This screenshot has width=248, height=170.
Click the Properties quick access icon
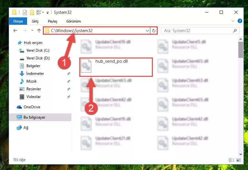pos(25,13)
